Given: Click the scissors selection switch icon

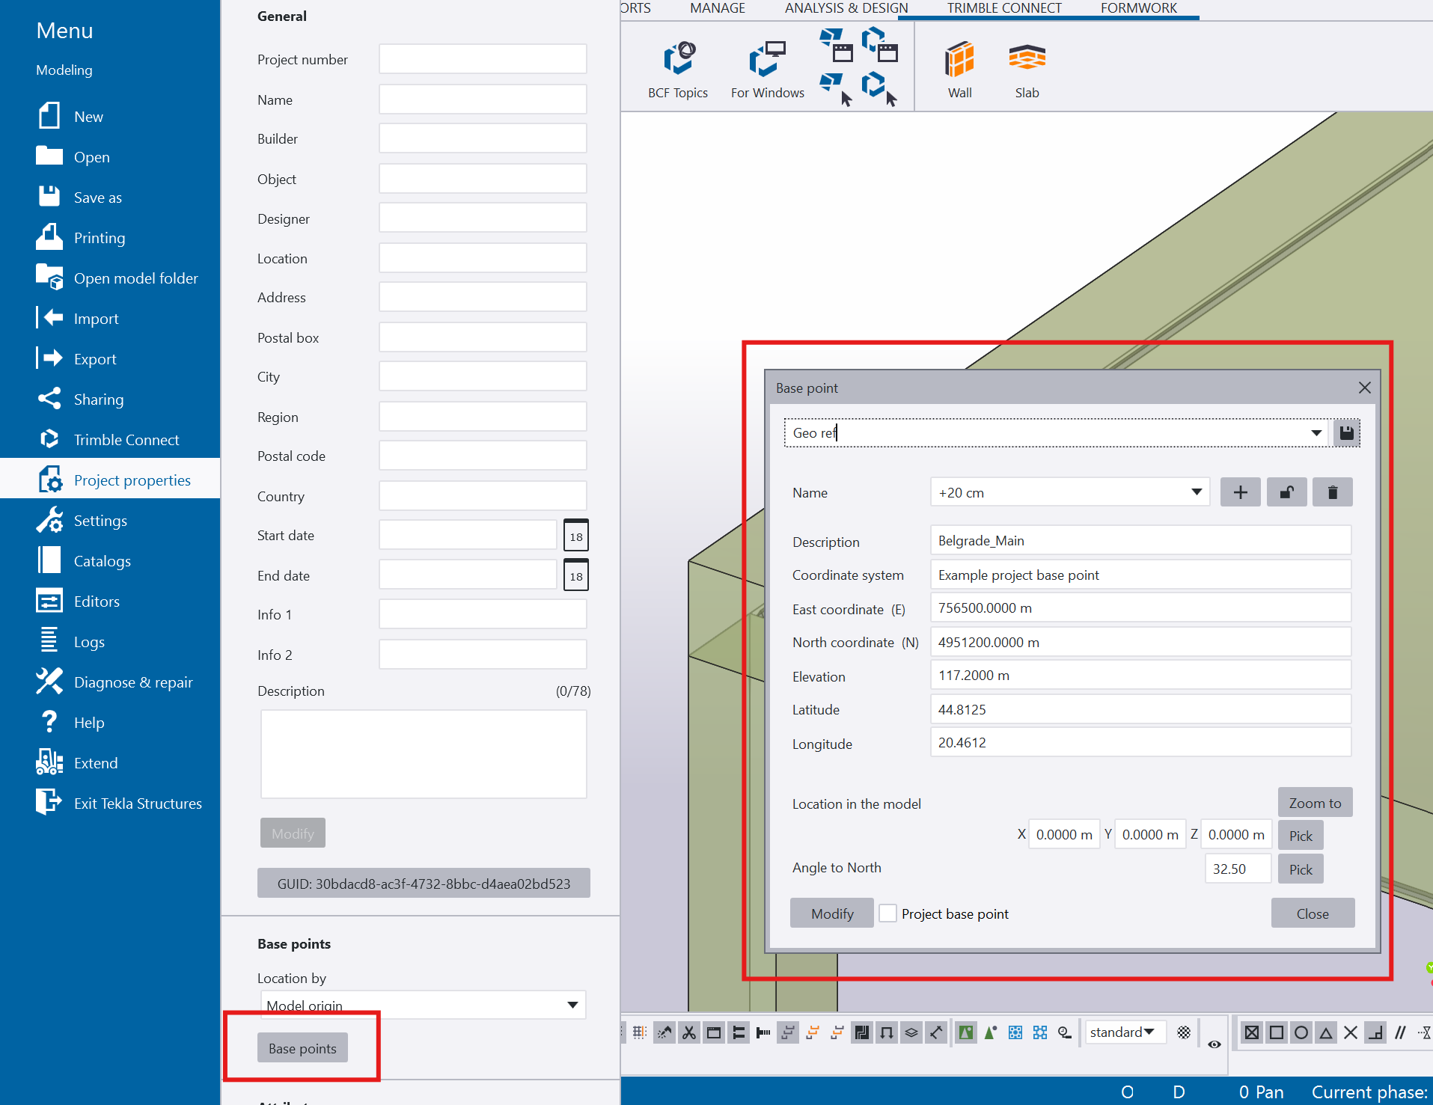Looking at the screenshot, I should pyautogui.click(x=688, y=1032).
